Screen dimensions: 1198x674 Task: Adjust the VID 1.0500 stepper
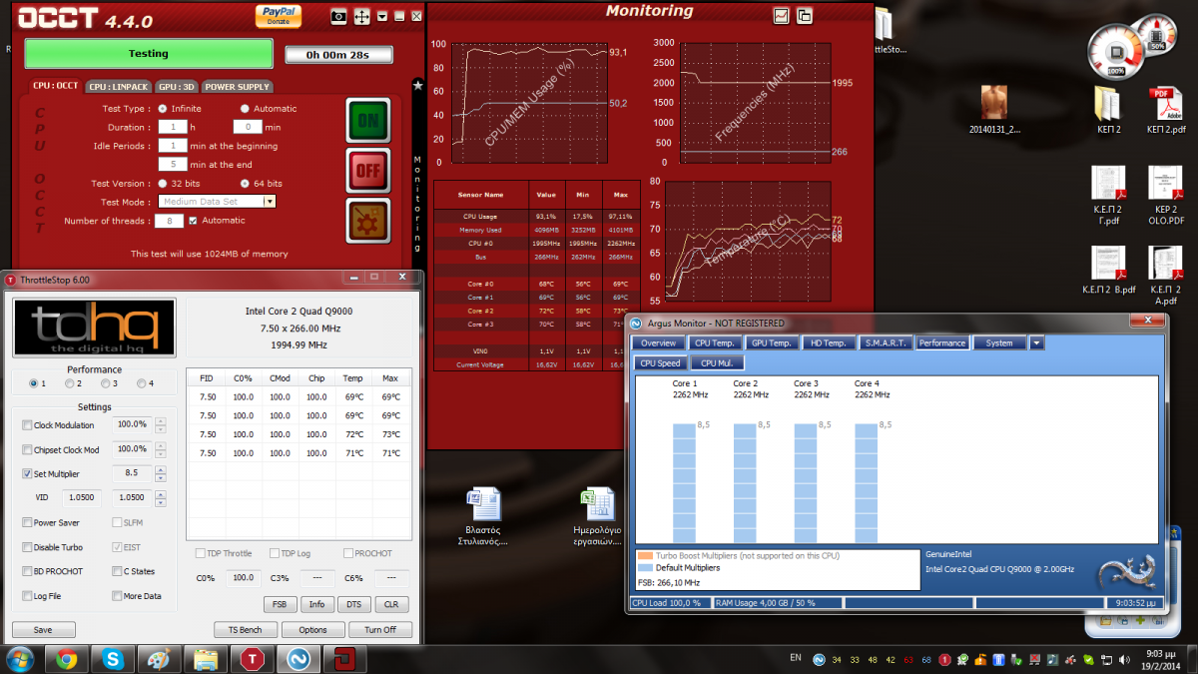[160, 497]
